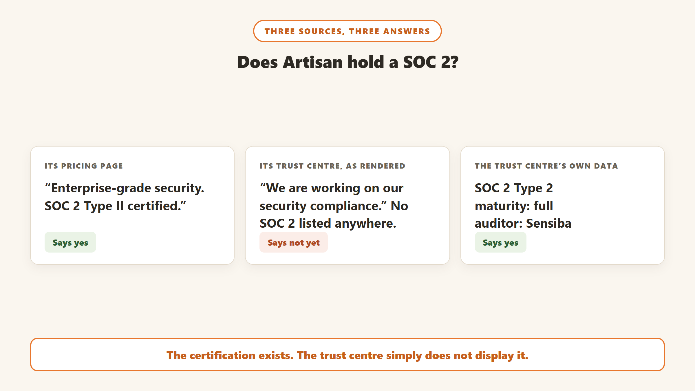Select the 'Enterprise-grade security' quote text
The image size is (695, 391).
(125, 197)
